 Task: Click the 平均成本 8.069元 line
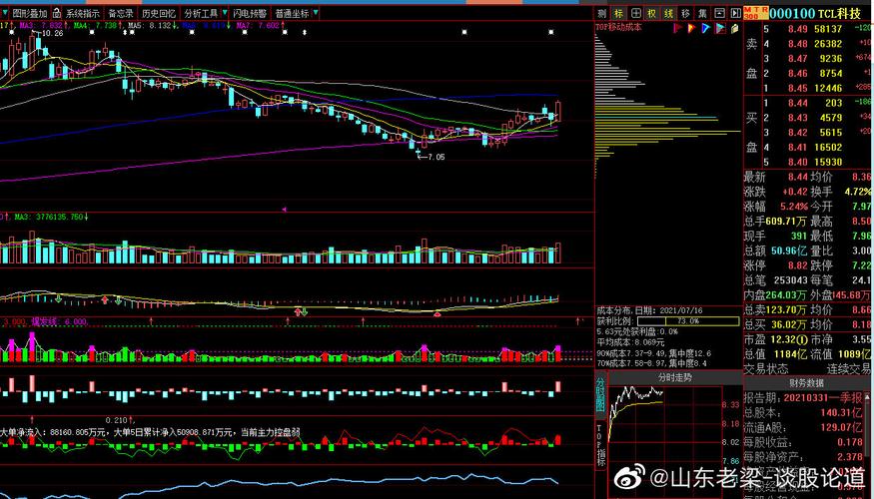[x=630, y=342]
